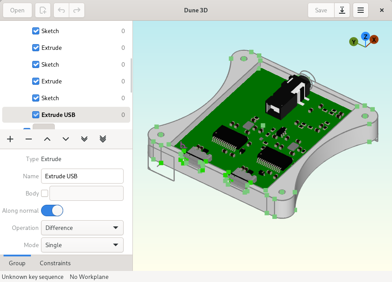Viewport: 392px width, 282px height.
Task: Click the triple-chevron move group icon
Action: [x=102, y=139]
